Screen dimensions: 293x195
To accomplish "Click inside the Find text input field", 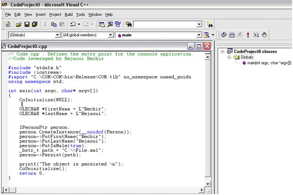I will coord(165,24).
